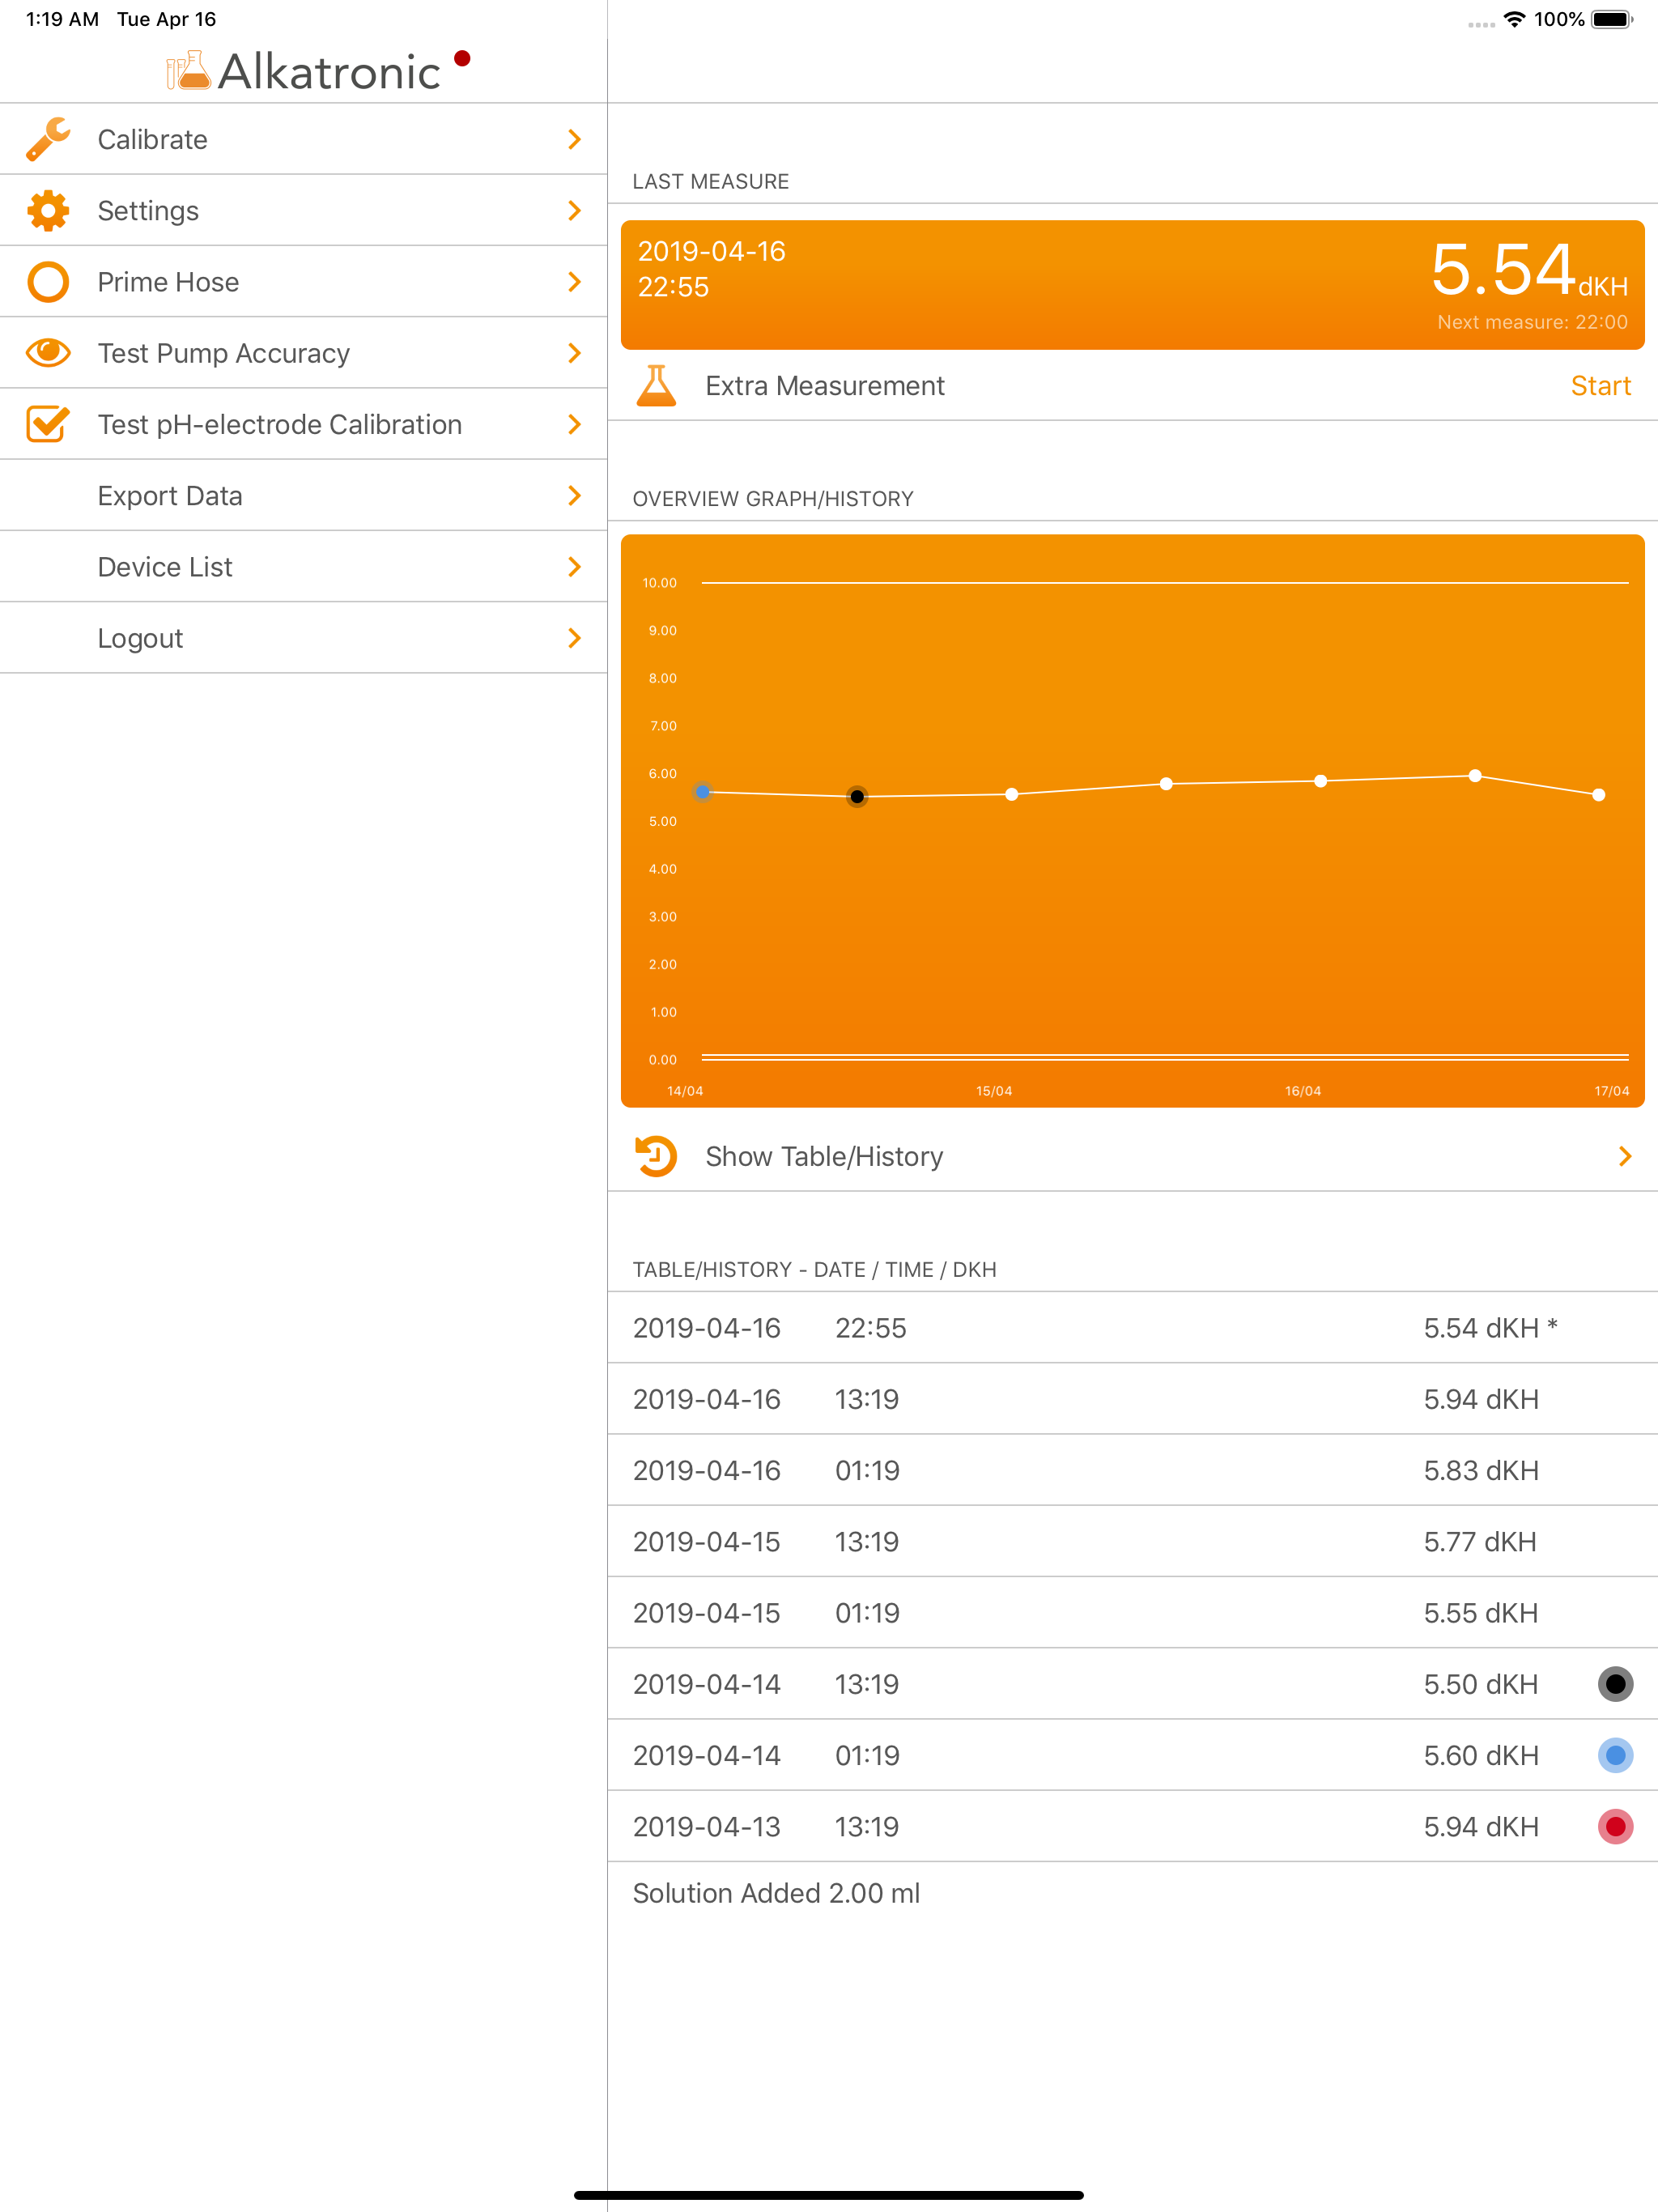The height and width of the screenshot is (2212, 1658).
Task: Expand Device List using the arrow
Action: [x=574, y=567]
